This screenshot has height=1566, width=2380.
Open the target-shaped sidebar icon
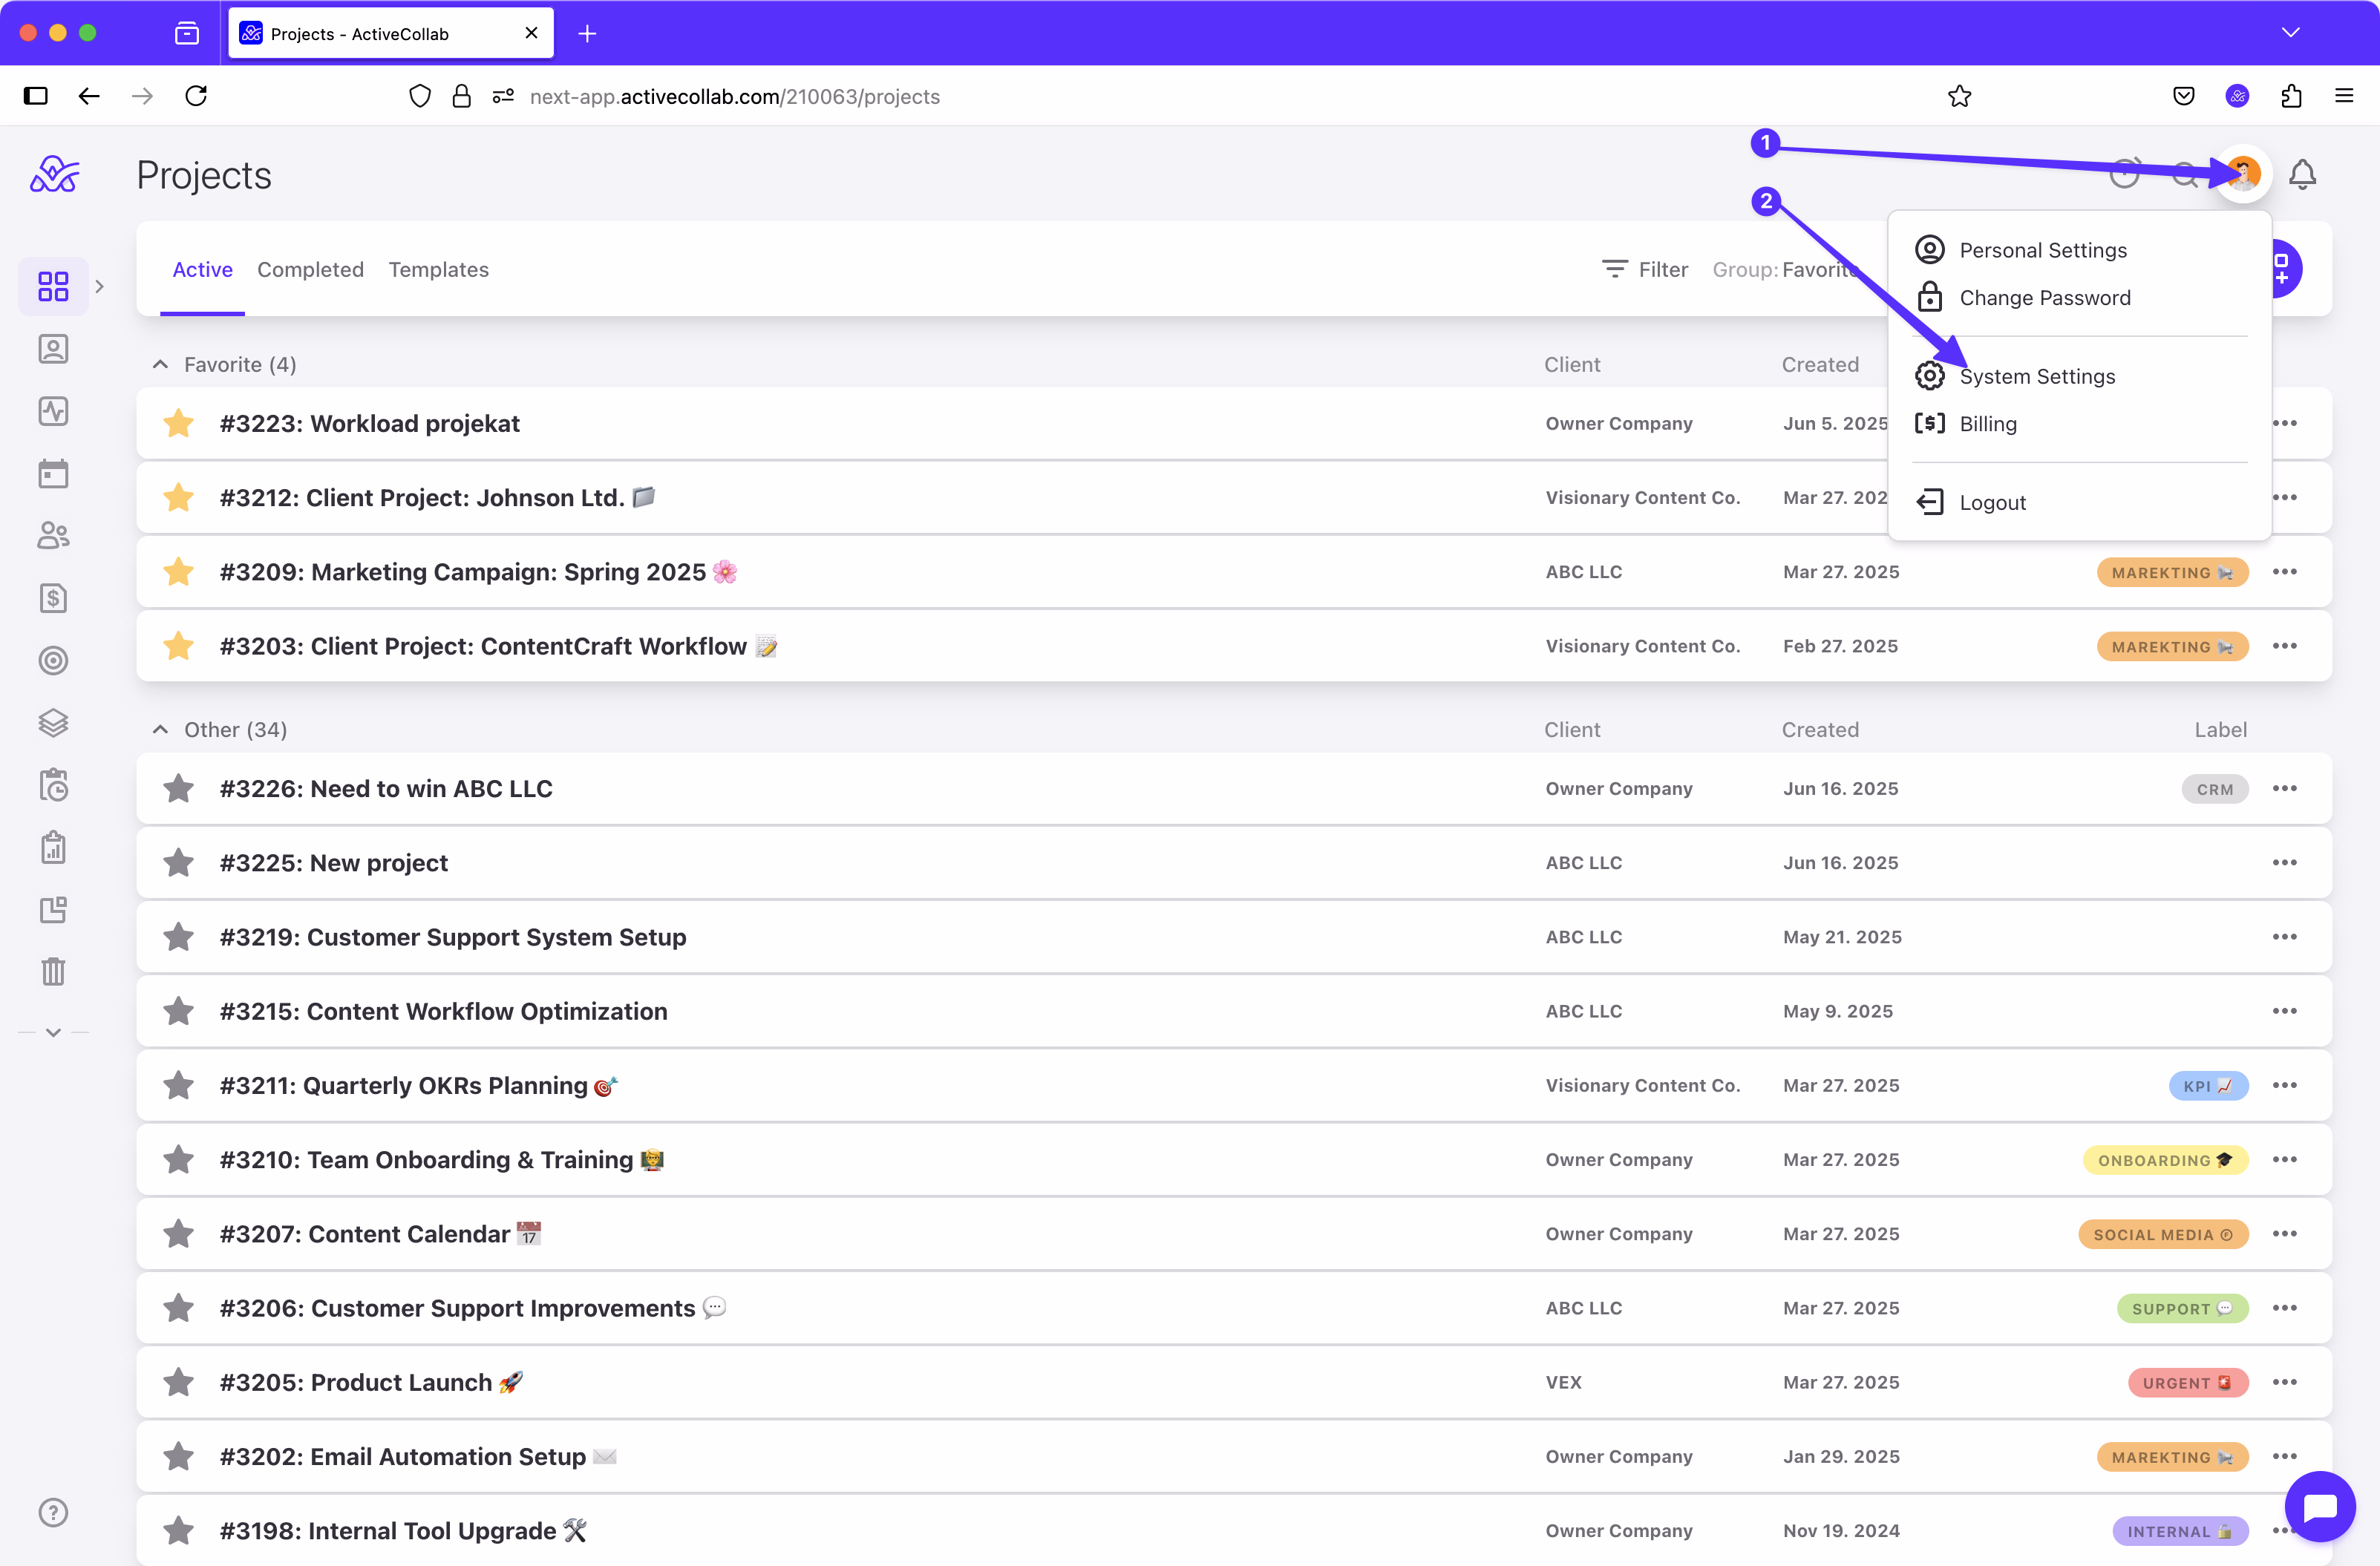click(x=53, y=660)
